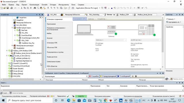Open the plc200 (active) device combo box
Image resolution: width=184 pixels, height=103 pixels.
(146, 40)
